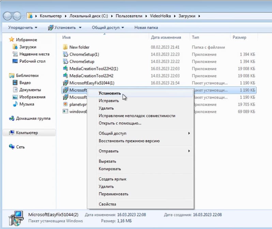Choose Открыть с помощью... menu entry
Screen dimensions: 272x229
click(141, 123)
